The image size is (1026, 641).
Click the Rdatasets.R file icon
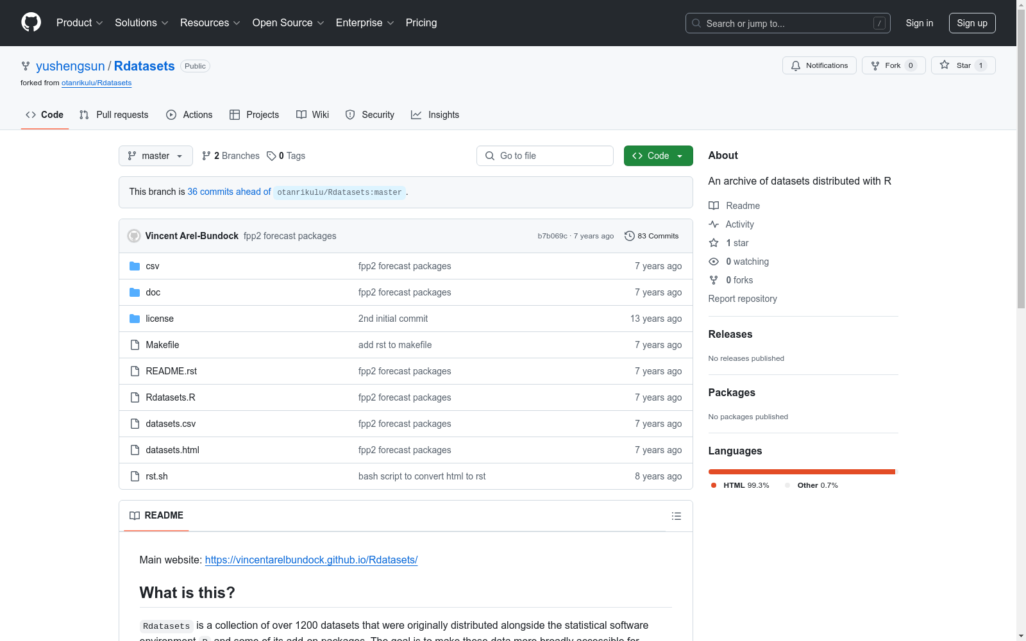[135, 397]
